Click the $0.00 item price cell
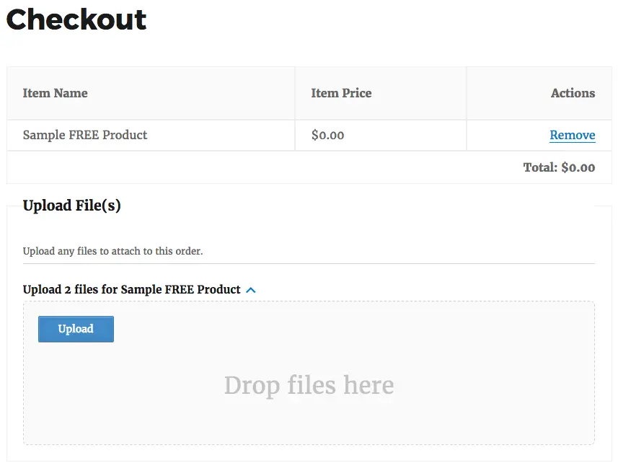 click(327, 135)
